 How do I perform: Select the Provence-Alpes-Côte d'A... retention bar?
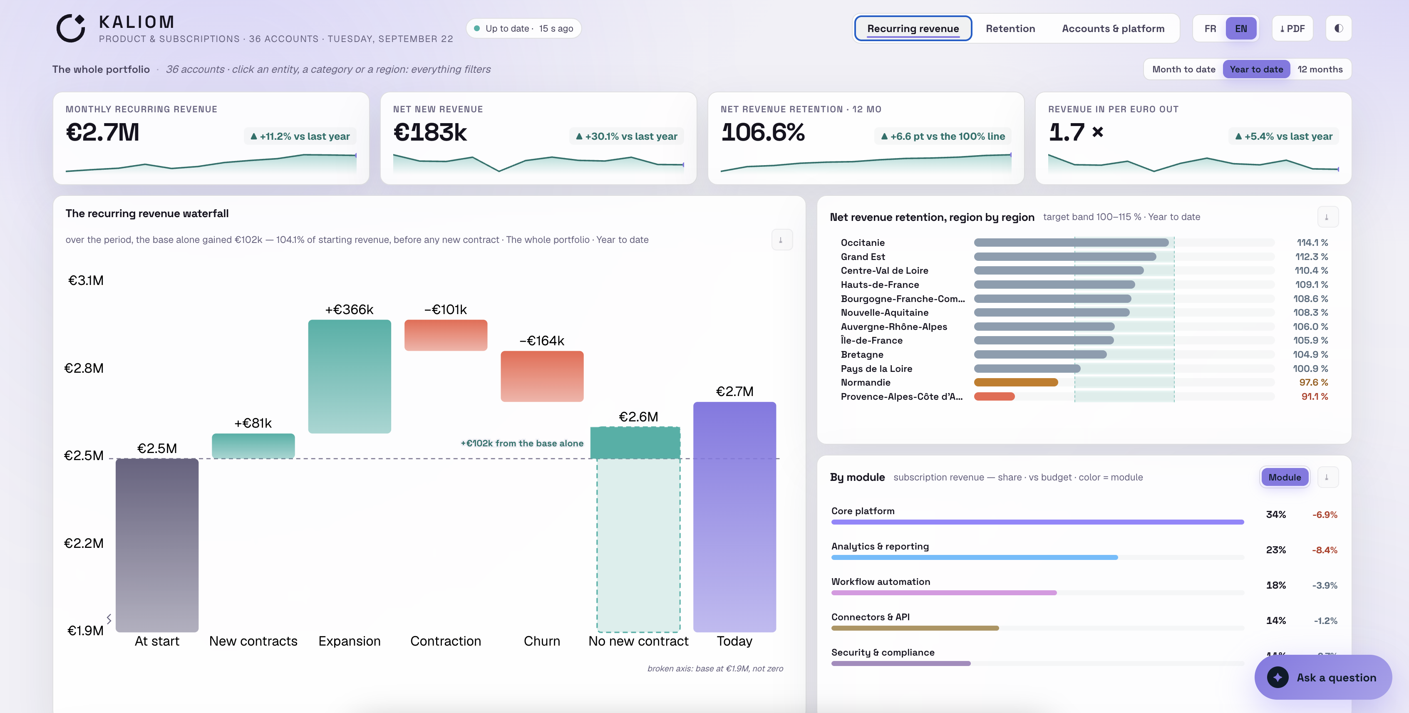coord(994,396)
